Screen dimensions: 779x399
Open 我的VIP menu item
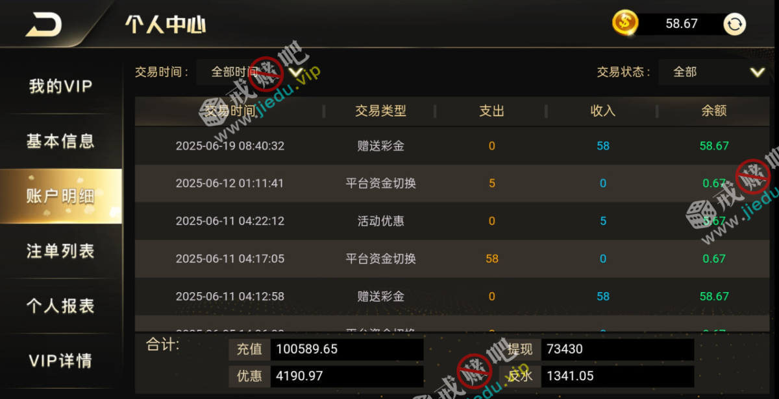[x=61, y=87]
